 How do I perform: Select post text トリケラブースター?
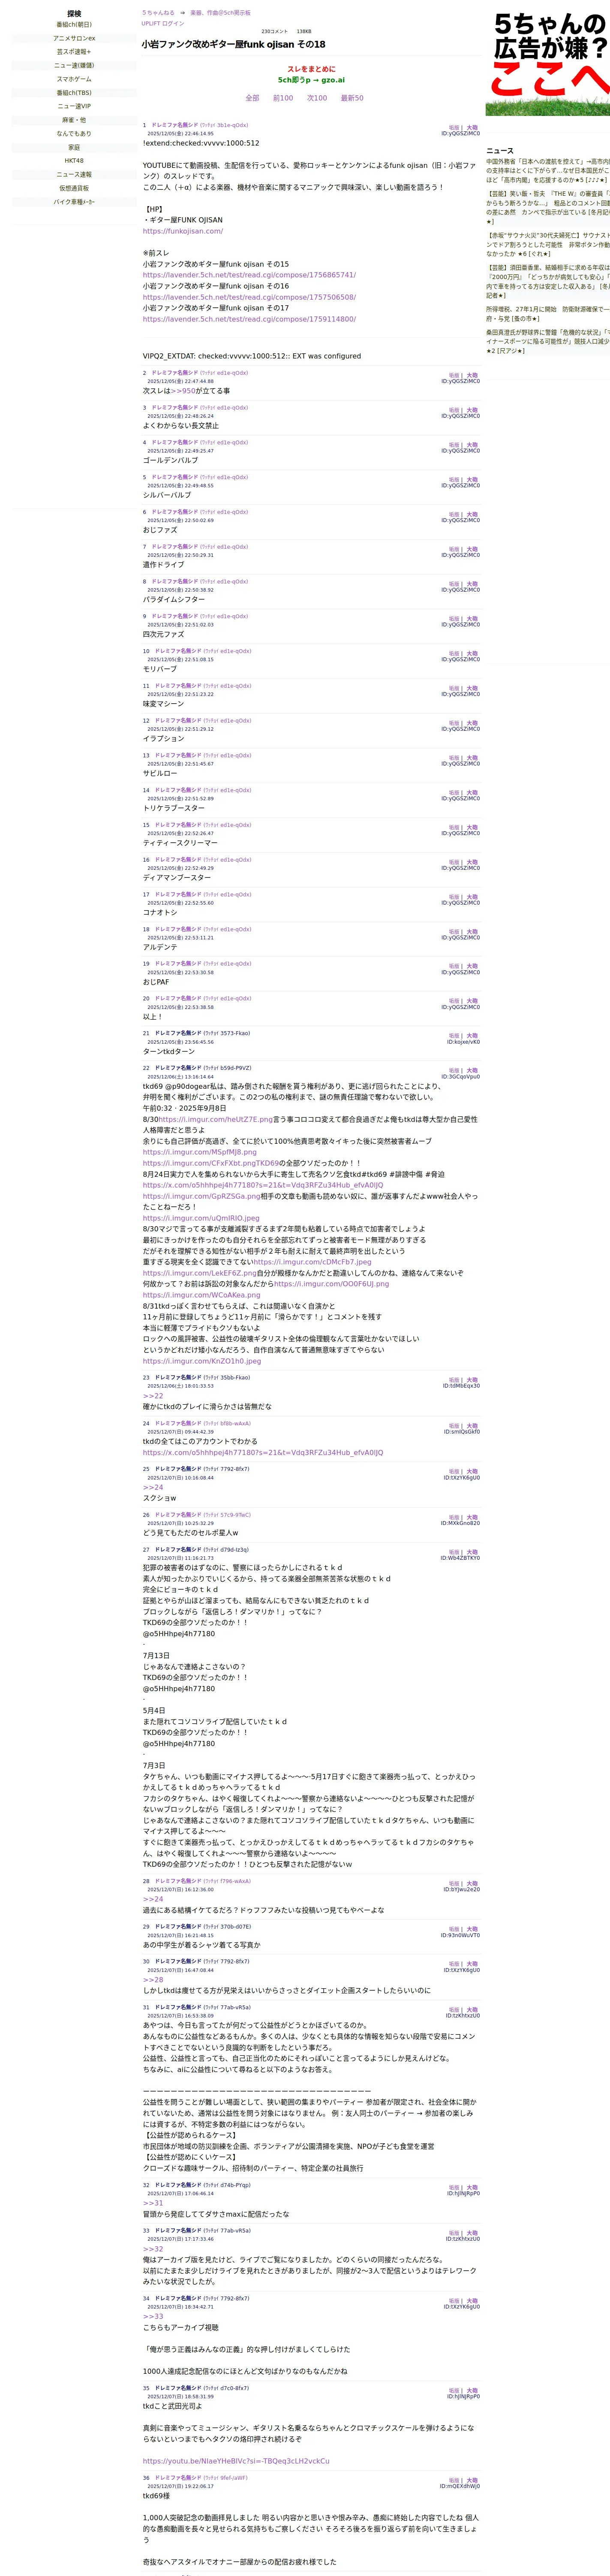pyautogui.click(x=174, y=808)
